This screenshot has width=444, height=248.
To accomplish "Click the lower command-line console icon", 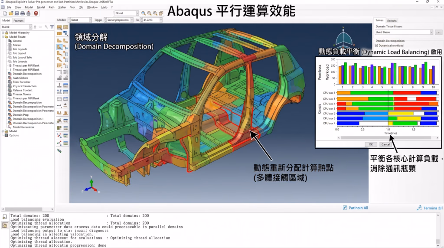I will (5, 225).
